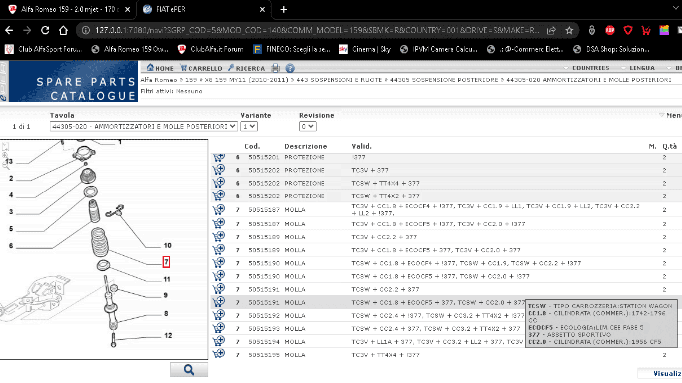The width and height of the screenshot is (682, 383).
Task: Click the fit-view icon atop diagram
Action: [x=5, y=147]
